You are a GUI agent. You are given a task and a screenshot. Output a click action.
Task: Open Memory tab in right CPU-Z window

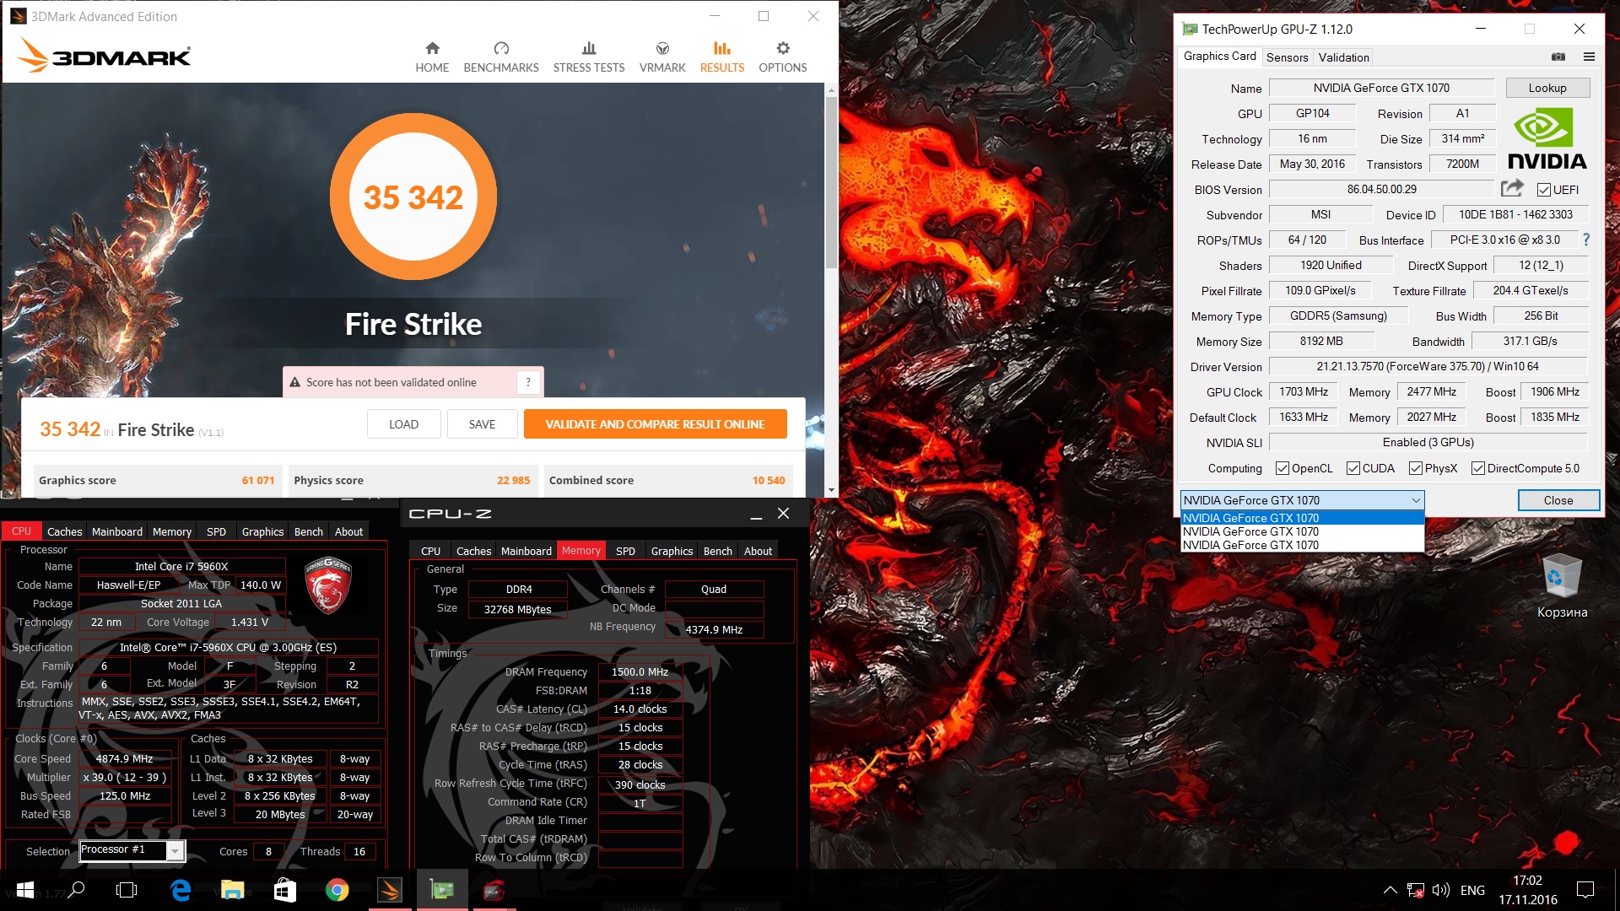tap(581, 550)
